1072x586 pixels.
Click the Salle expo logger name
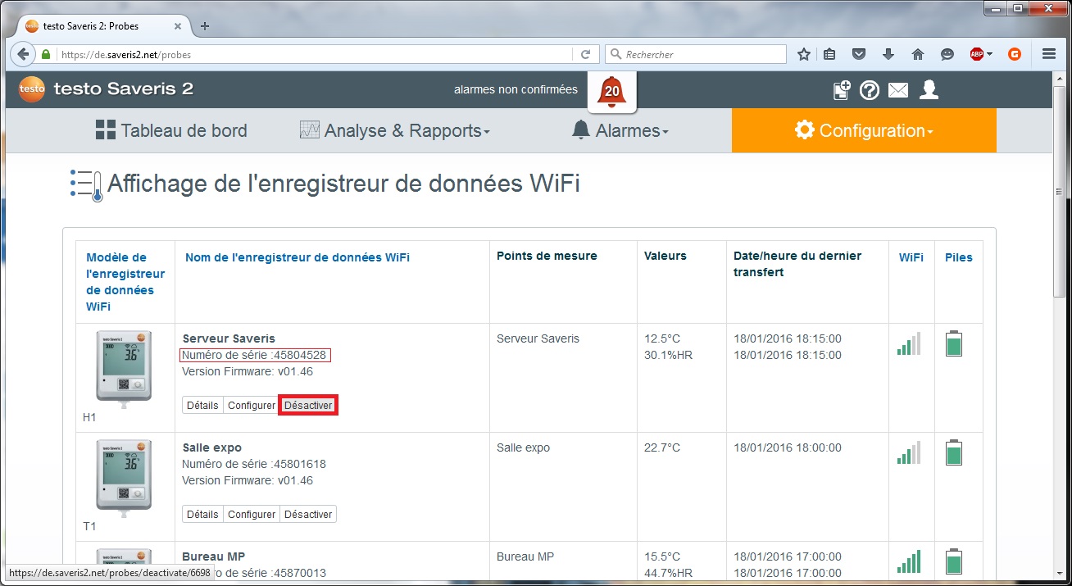pos(211,447)
